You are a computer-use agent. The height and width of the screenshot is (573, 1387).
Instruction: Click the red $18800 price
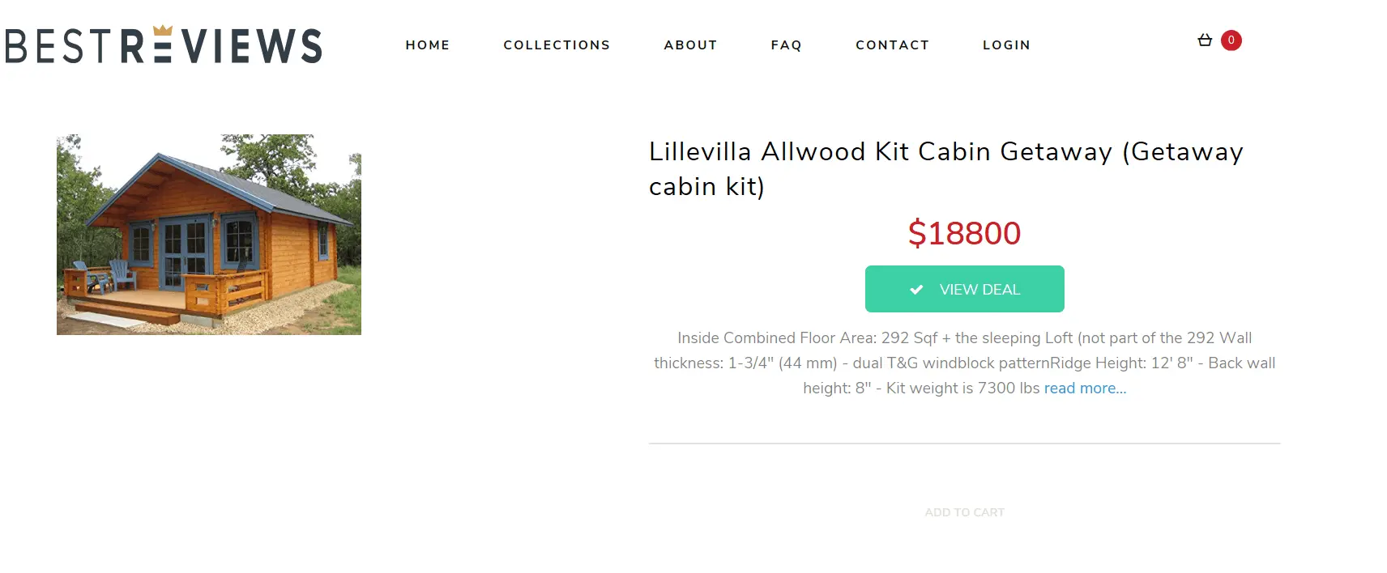tap(964, 233)
